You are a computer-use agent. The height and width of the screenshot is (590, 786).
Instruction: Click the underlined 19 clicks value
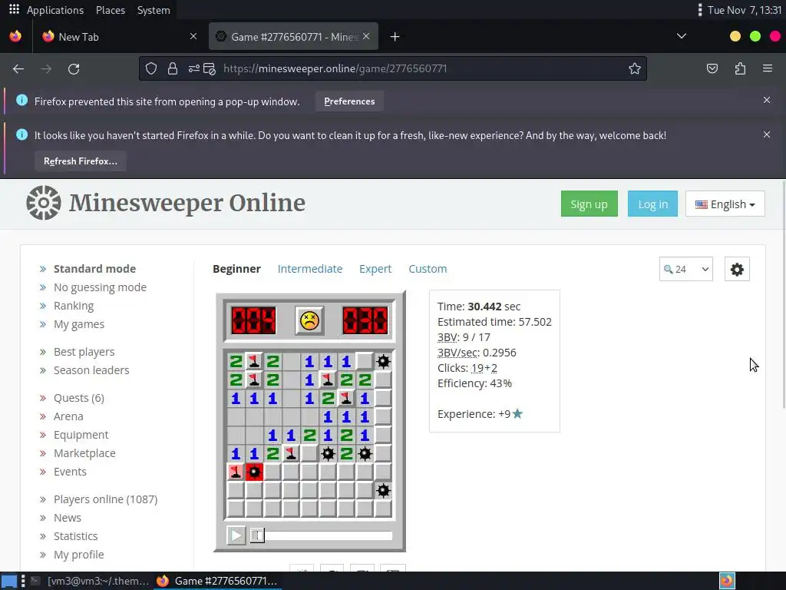tap(477, 368)
